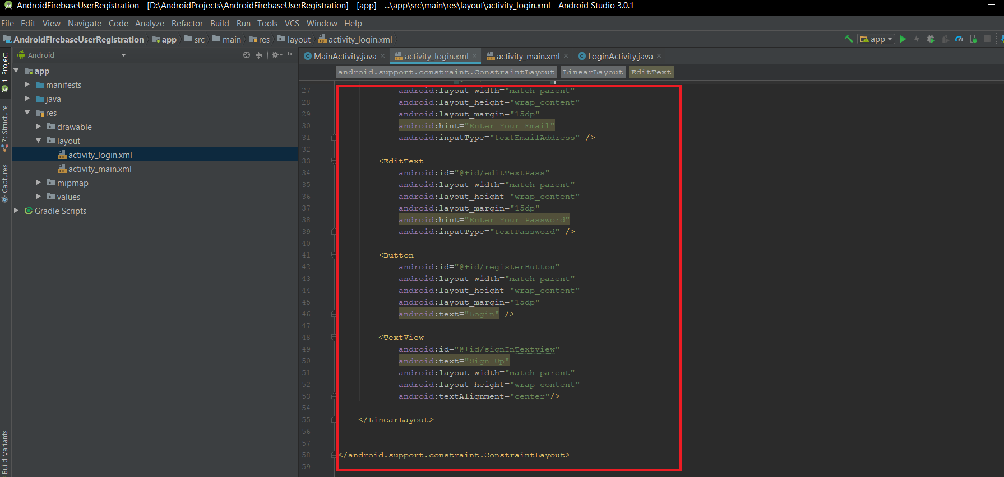Viewport: 1004px width, 477px height.
Task: Toggle the Captures side tab
Action: pos(5,182)
